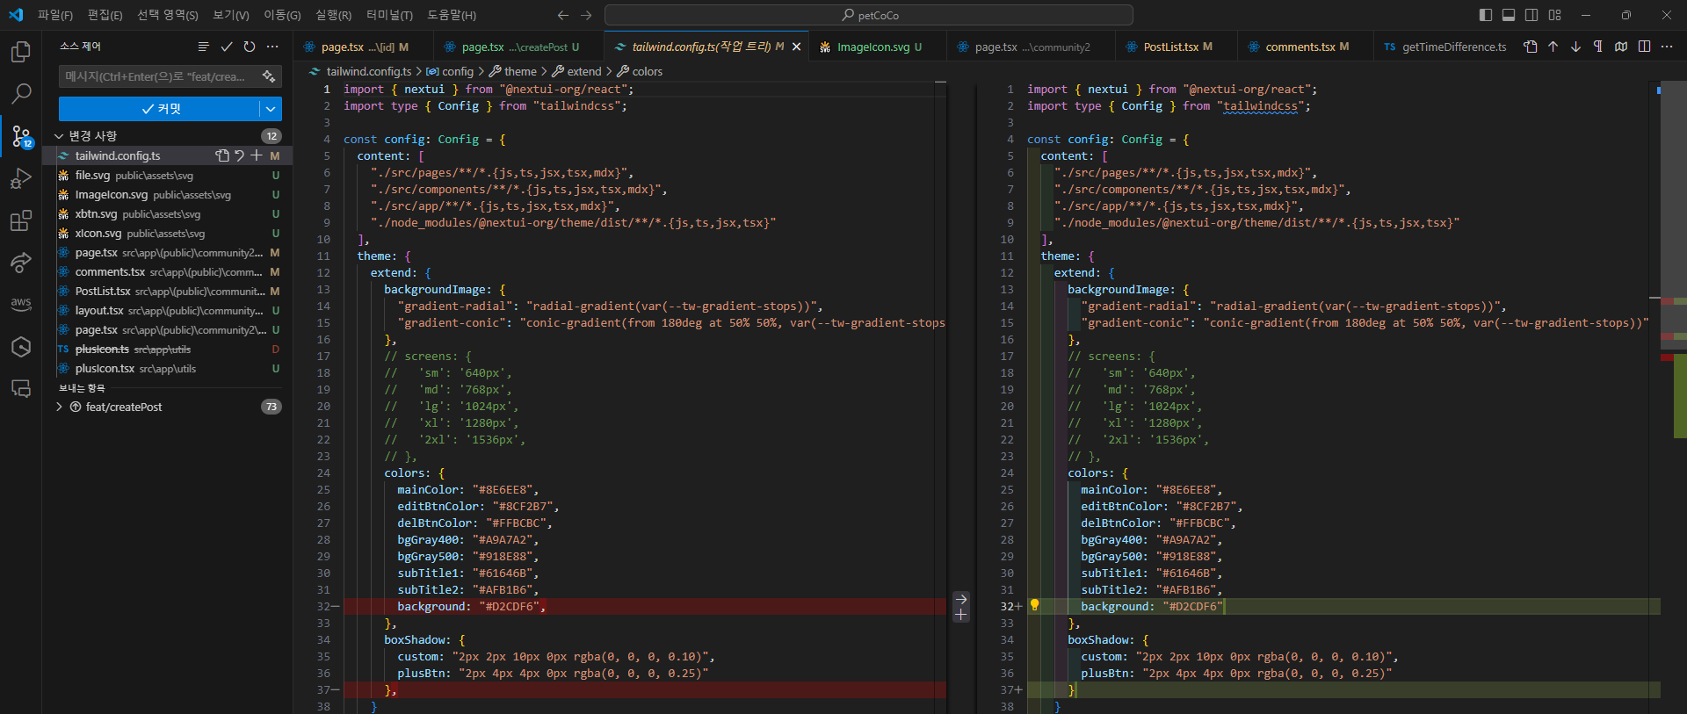Screen dimensions: 1687x714
Task: Toggle bottom panel visibility
Action: 1509,15
